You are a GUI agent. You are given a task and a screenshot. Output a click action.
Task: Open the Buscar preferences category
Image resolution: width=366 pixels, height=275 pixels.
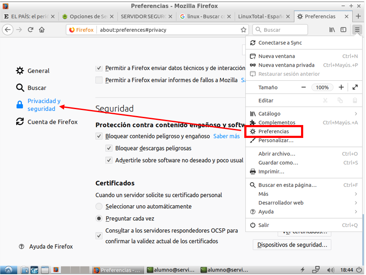31,88
